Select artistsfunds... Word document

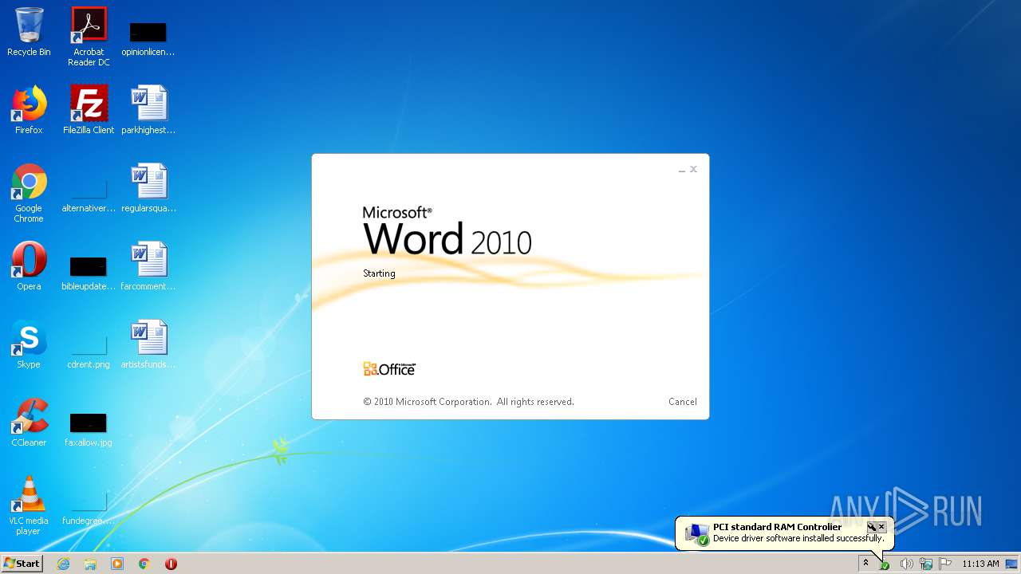pos(148,344)
